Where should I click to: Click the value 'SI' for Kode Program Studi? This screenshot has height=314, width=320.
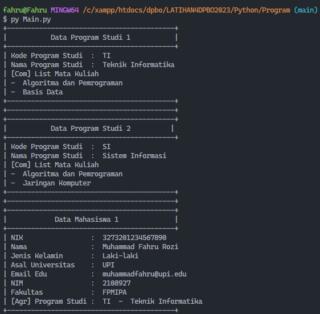coord(106,147)
